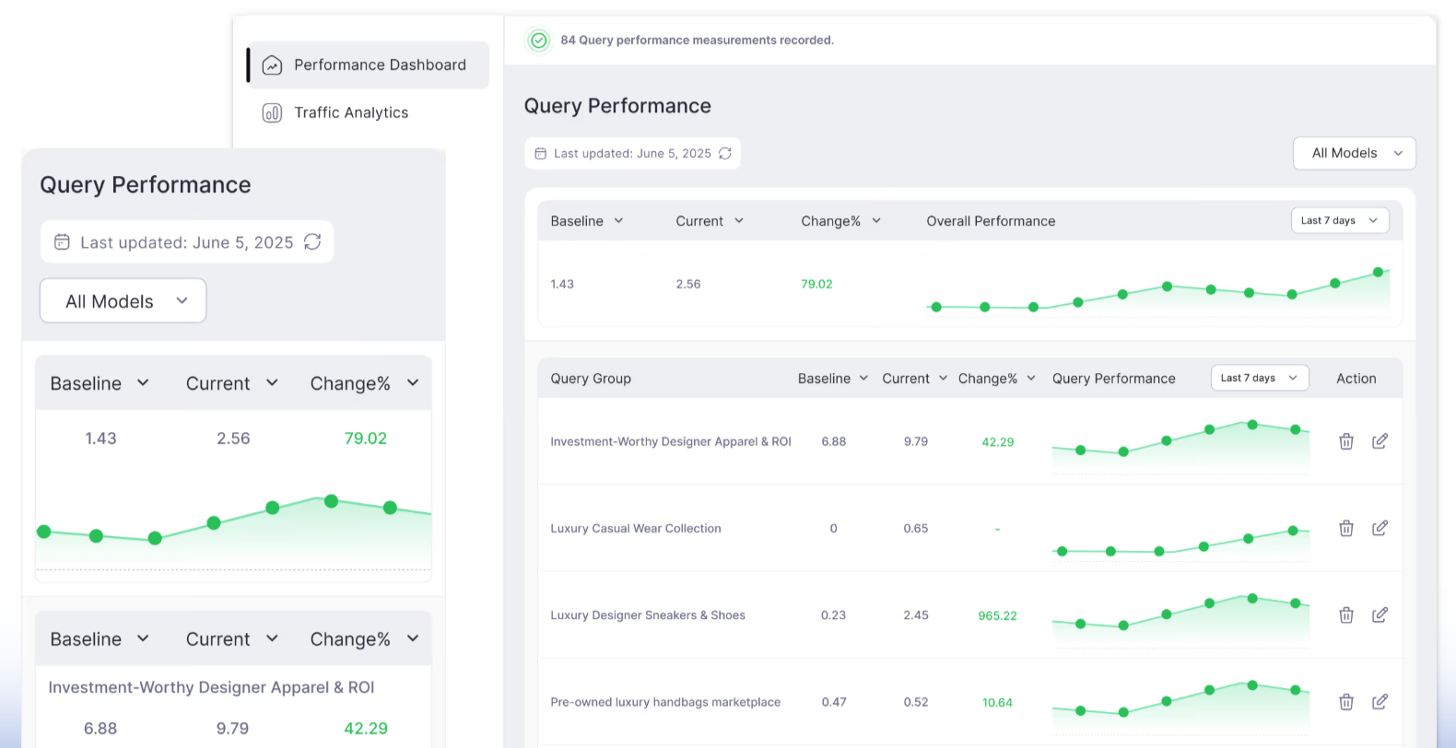The image size is (1456, 748).
Task: Open All Models dropdown in left card
Action: pos(123,301)
